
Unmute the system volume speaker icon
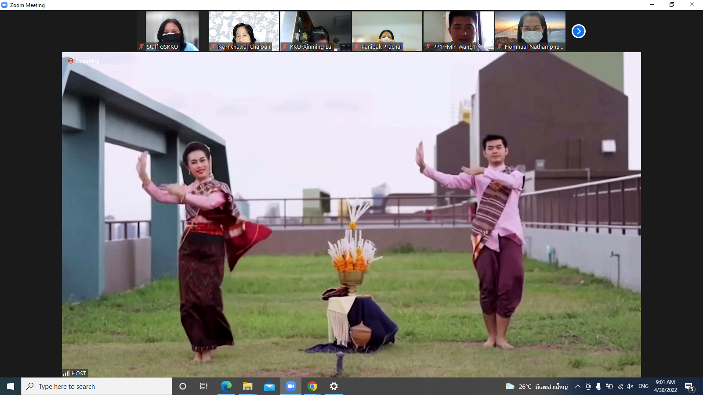click(x=630, y=386)
